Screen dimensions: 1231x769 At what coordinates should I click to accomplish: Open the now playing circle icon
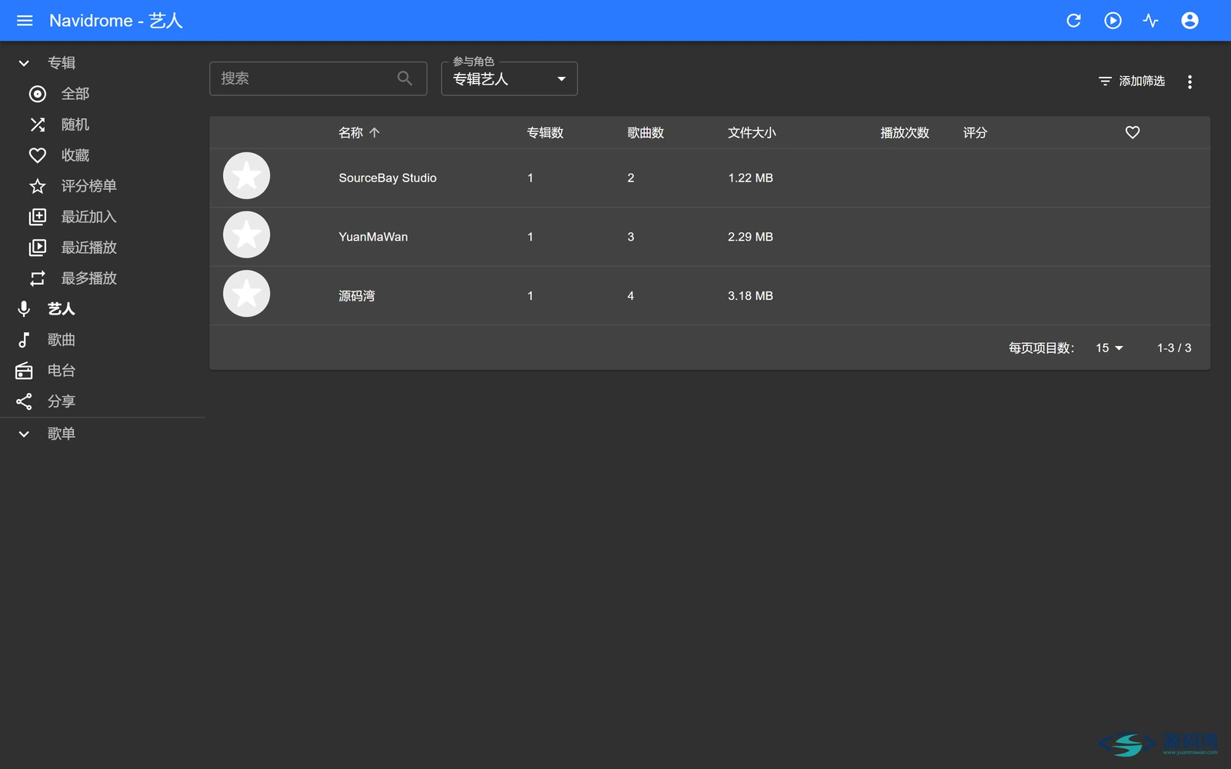coord(1113,21)
